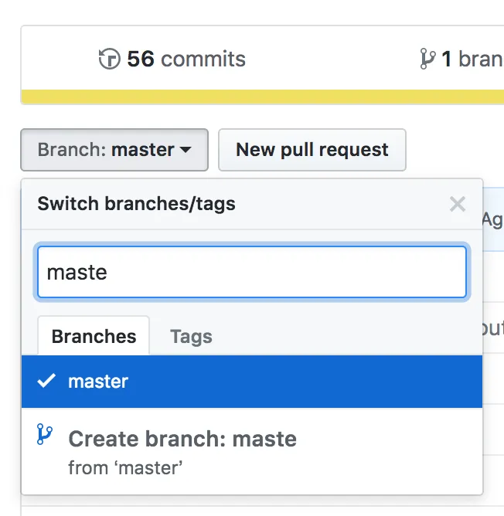Screen dimensions: 504x516
Task: Switch to the Branches tab
Action: (94, 337)
